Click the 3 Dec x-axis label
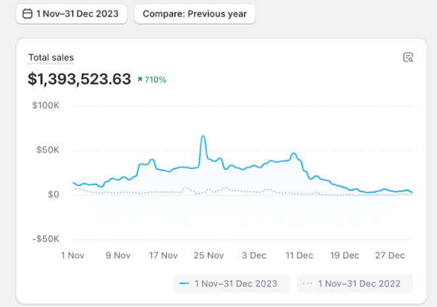 click(x=254, y=256)
